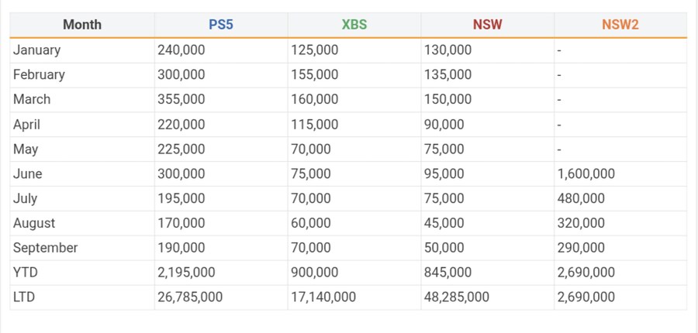
Task: Click the September row label
Action: click(46, 249)
